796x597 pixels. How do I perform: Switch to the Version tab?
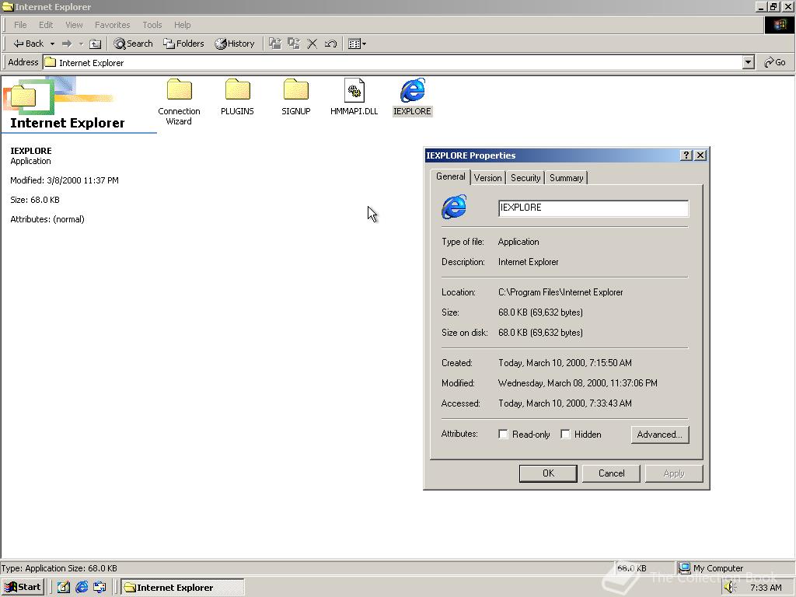coord(488,178)
